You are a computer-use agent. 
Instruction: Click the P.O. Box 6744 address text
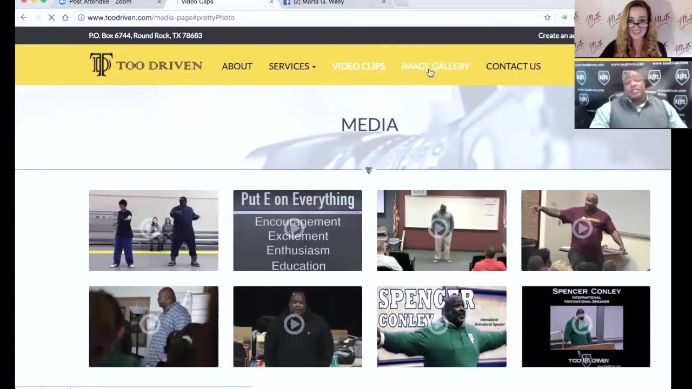pyautogui.click(x=145, y=36)
